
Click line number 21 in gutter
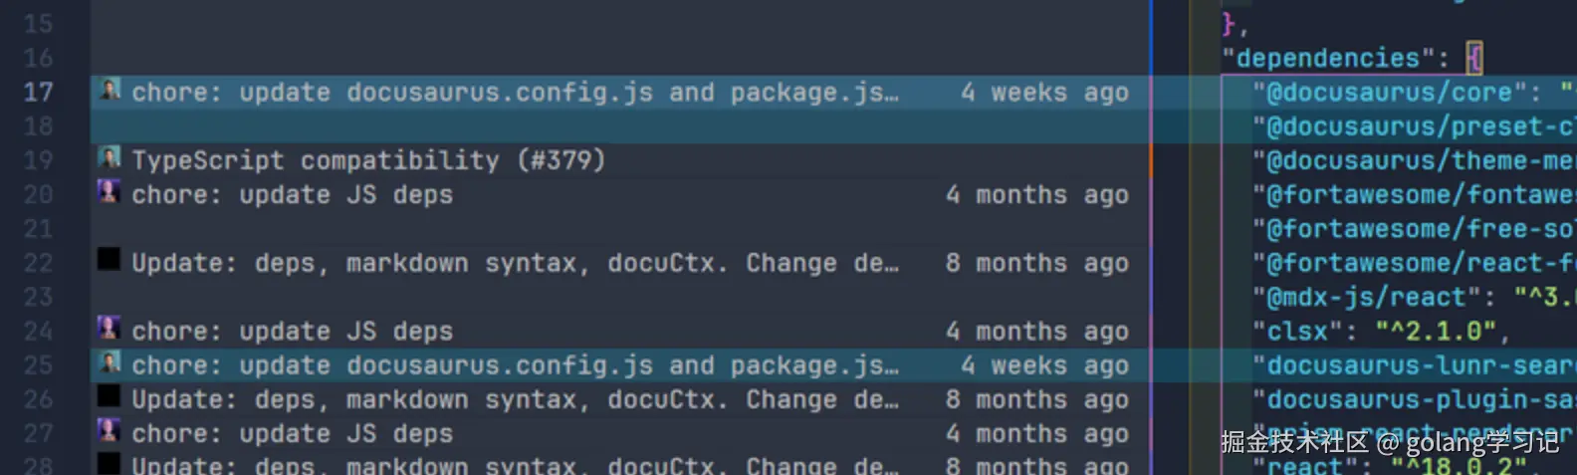[38, 229]
